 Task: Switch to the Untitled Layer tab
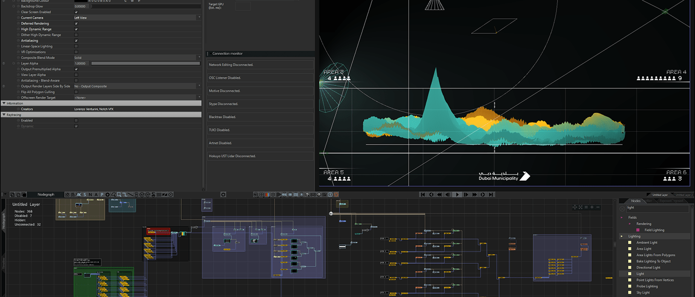[x=660, y=195]
